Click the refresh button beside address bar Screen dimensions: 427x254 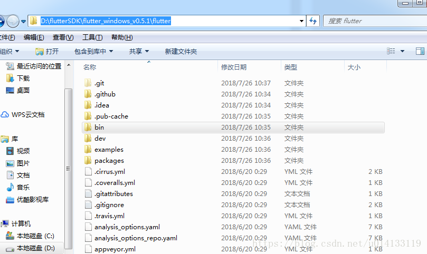(313, 21)
